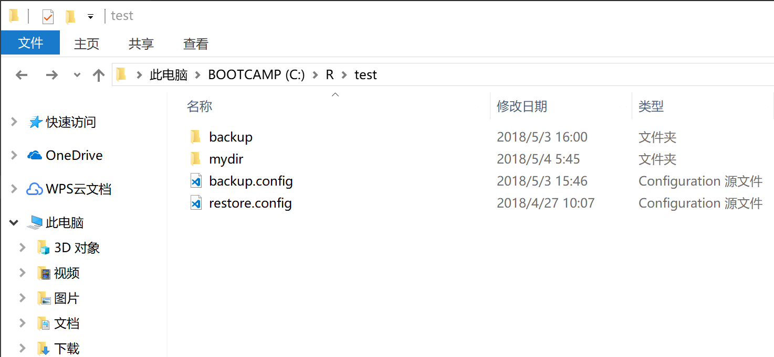Select the restore.config file icon
774x357 pixels.
[196, 203]
